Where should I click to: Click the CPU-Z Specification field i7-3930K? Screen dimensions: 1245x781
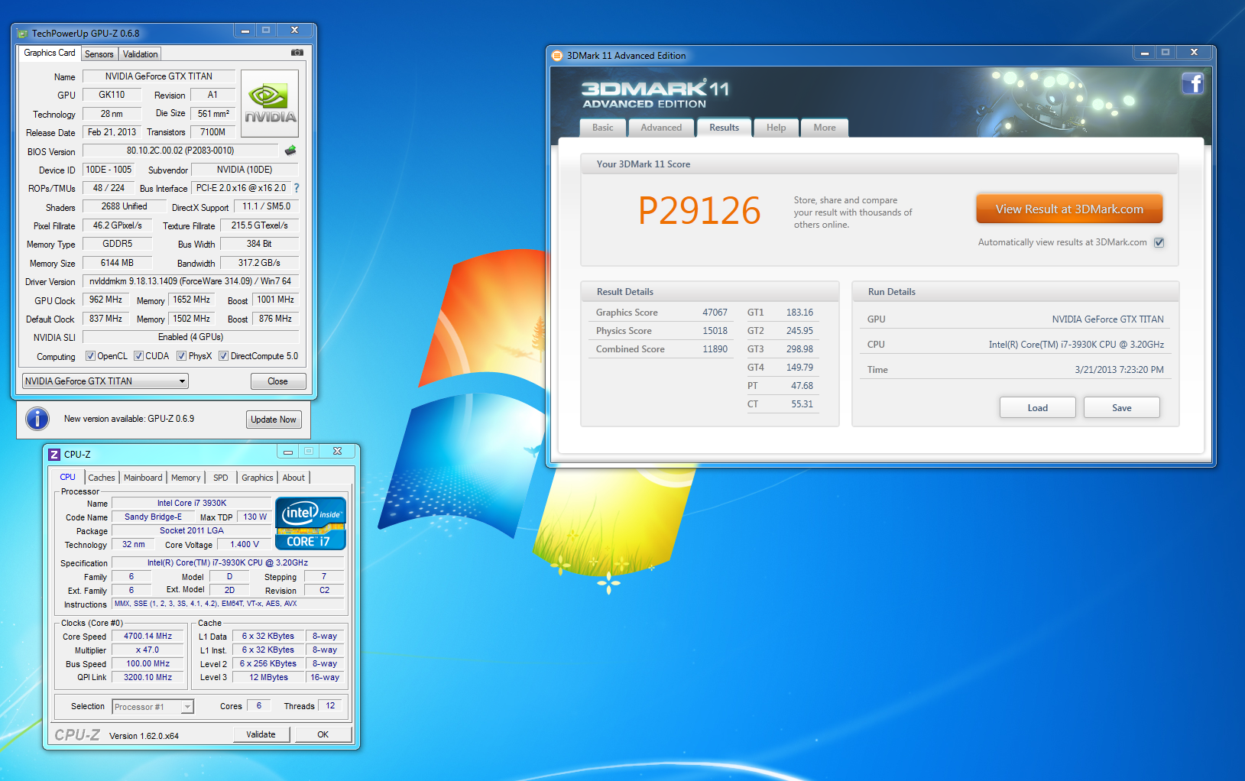228,562
